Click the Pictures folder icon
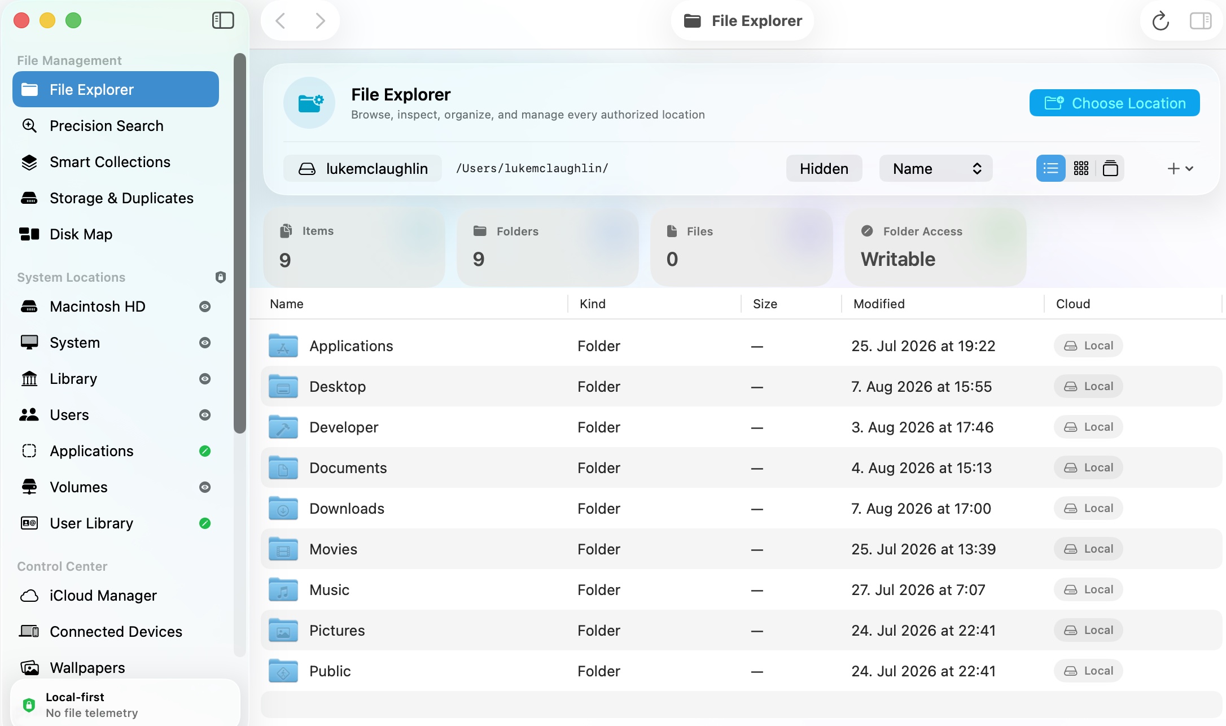This screenshot has height=726, width=1226. (x=283, y=630)
